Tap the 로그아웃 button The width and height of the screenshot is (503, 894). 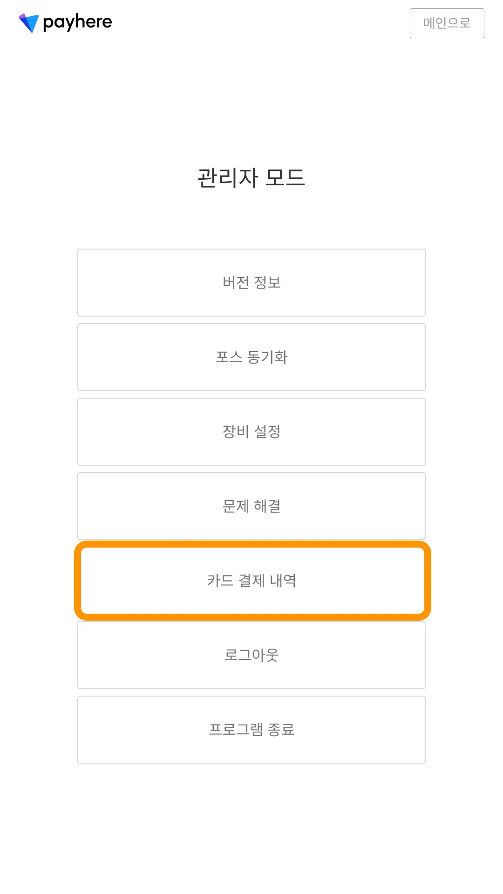[251, 655]
